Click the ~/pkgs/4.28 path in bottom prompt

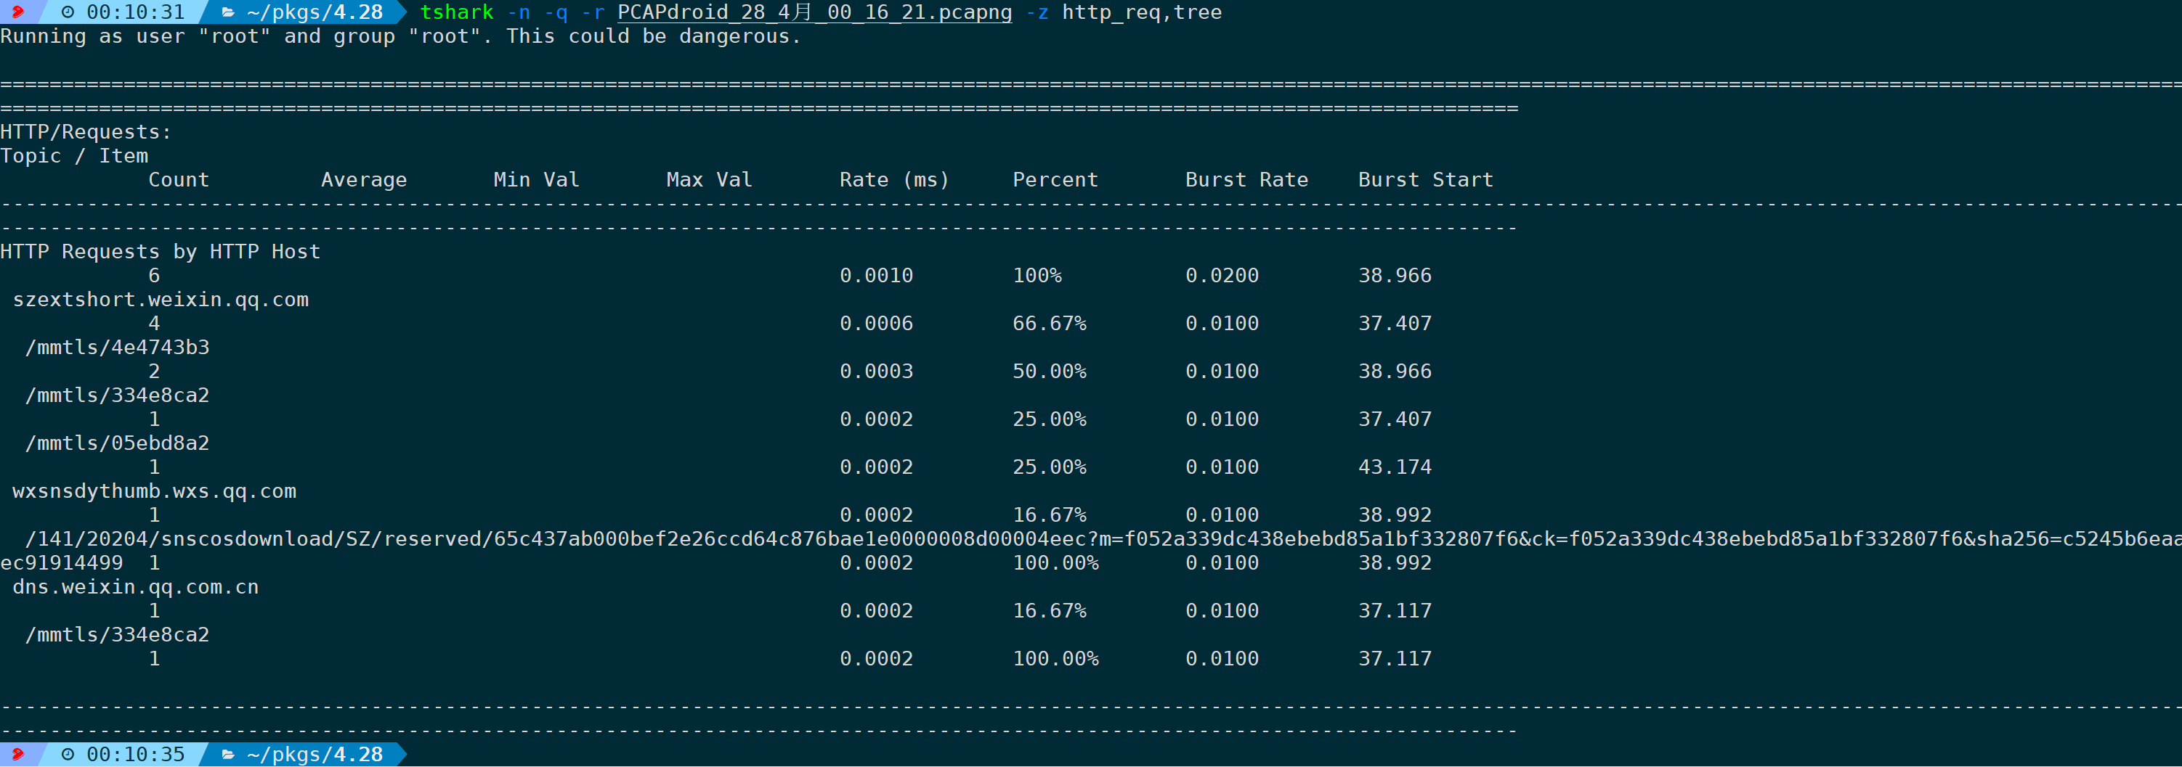pyautogui.click(x=315, y=753)
